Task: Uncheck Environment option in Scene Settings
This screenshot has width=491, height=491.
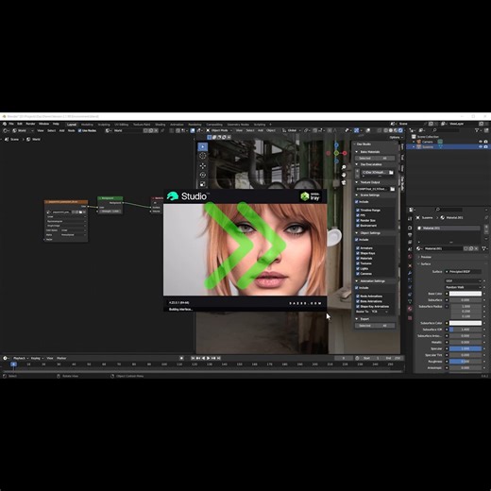Action: pos(358,226)
